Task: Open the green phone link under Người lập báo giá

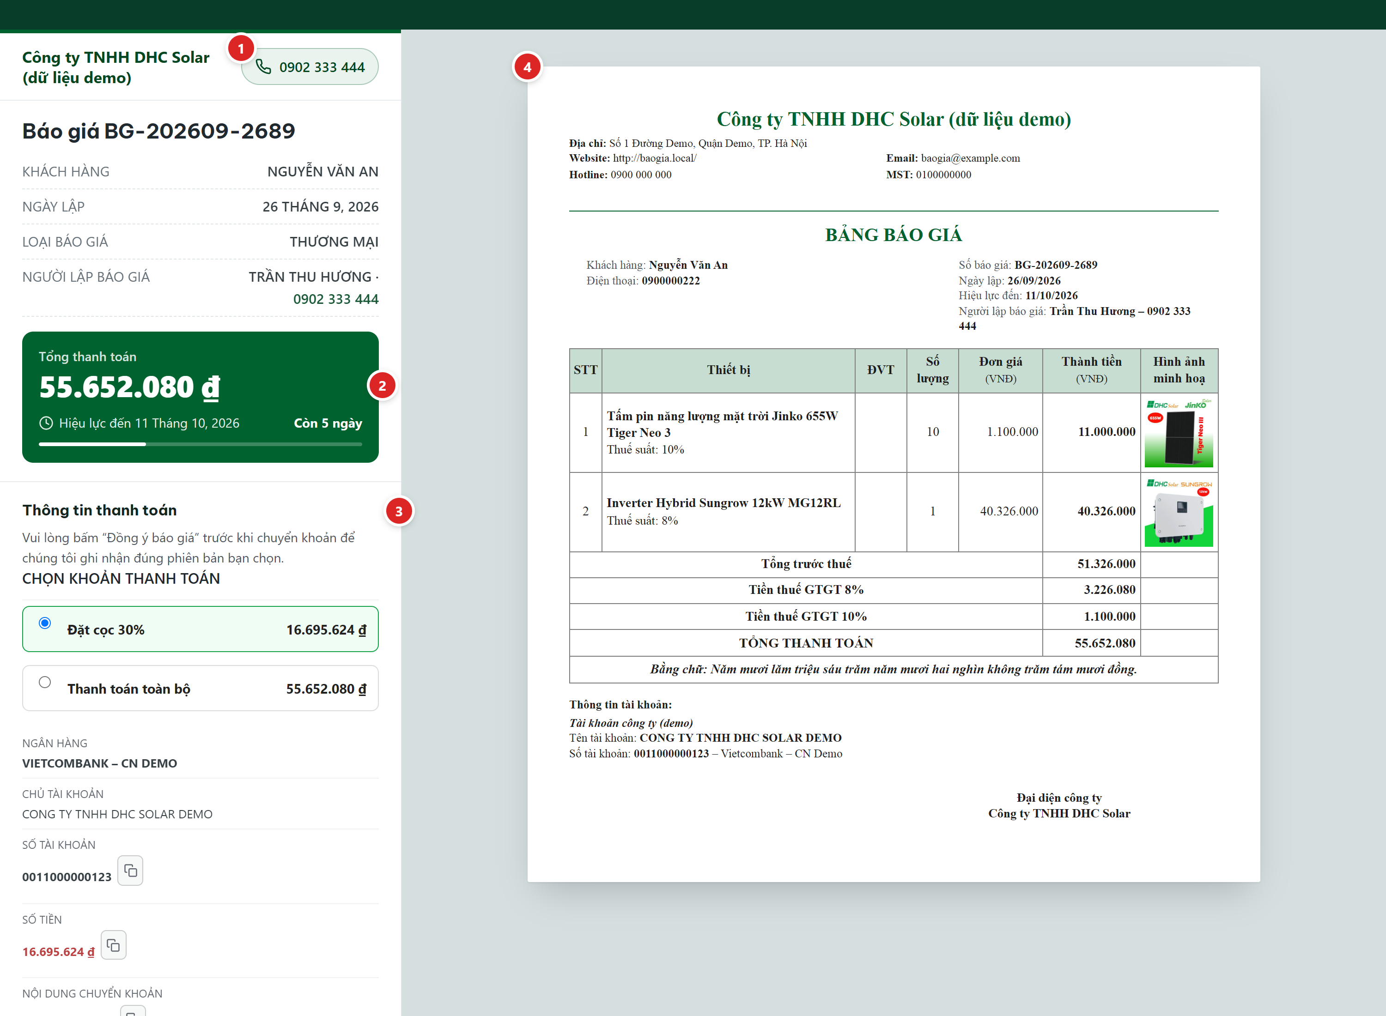Action: click(x=336, y=299)
